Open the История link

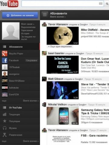25,34
